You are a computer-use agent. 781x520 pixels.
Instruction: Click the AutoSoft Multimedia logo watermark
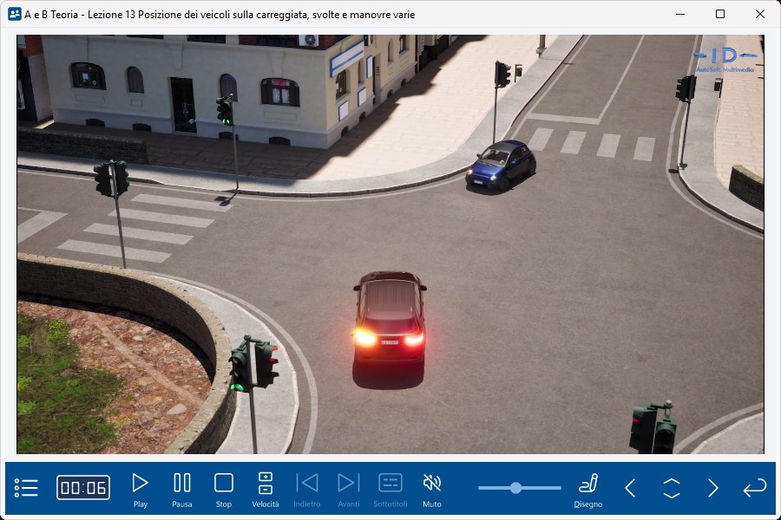click(x=726, y=58)
